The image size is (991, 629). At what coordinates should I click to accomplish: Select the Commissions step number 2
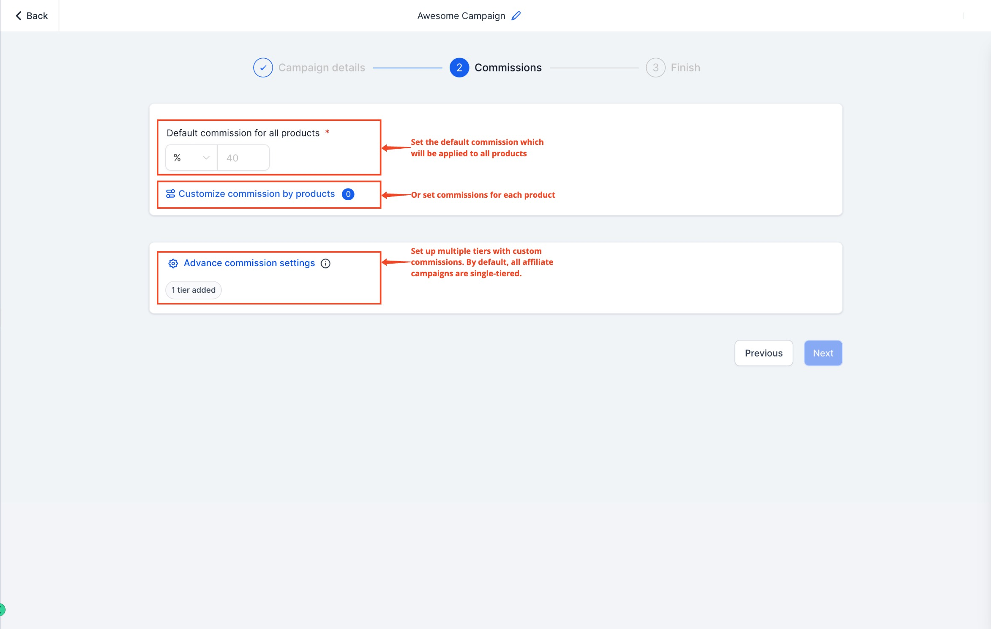point(459,68)
